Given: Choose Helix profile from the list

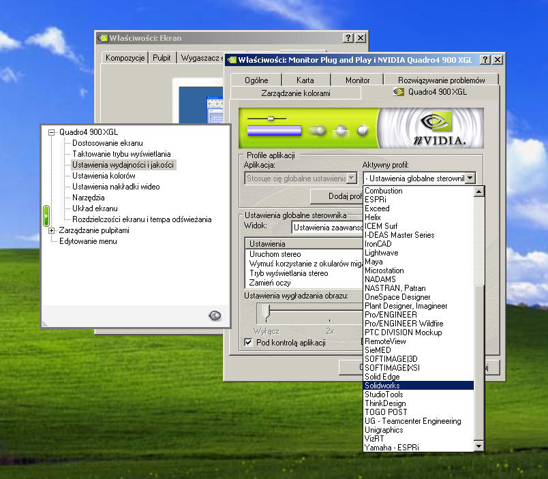Looking at the screenshot, I should pyautogui.click(x=418, y=217).
